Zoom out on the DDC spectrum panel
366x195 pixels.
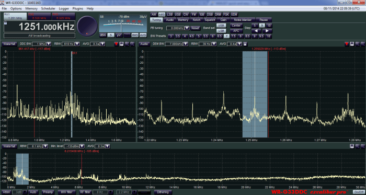(x=132, y=44)
